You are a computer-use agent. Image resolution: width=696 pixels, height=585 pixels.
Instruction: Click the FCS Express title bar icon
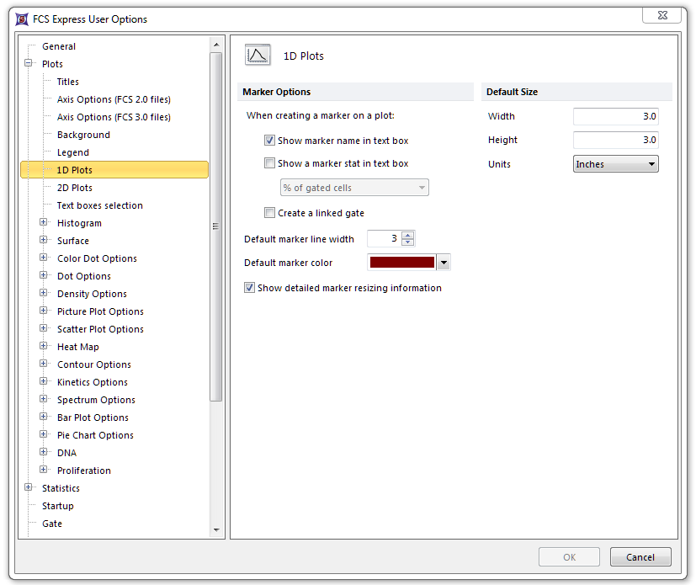(x=22, y=19)
